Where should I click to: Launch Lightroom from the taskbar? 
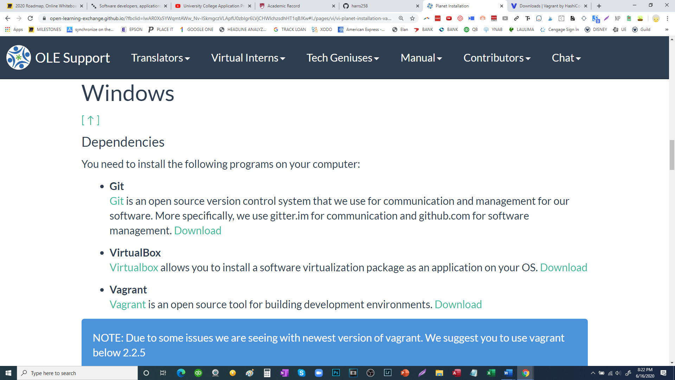click(387, 373)
